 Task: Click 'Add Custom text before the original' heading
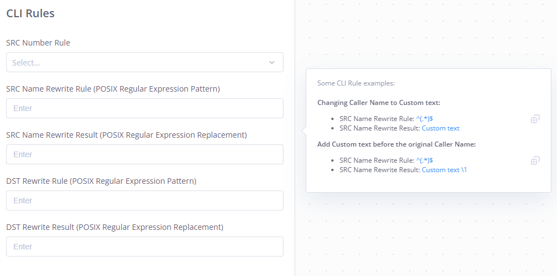coord(396,144)
